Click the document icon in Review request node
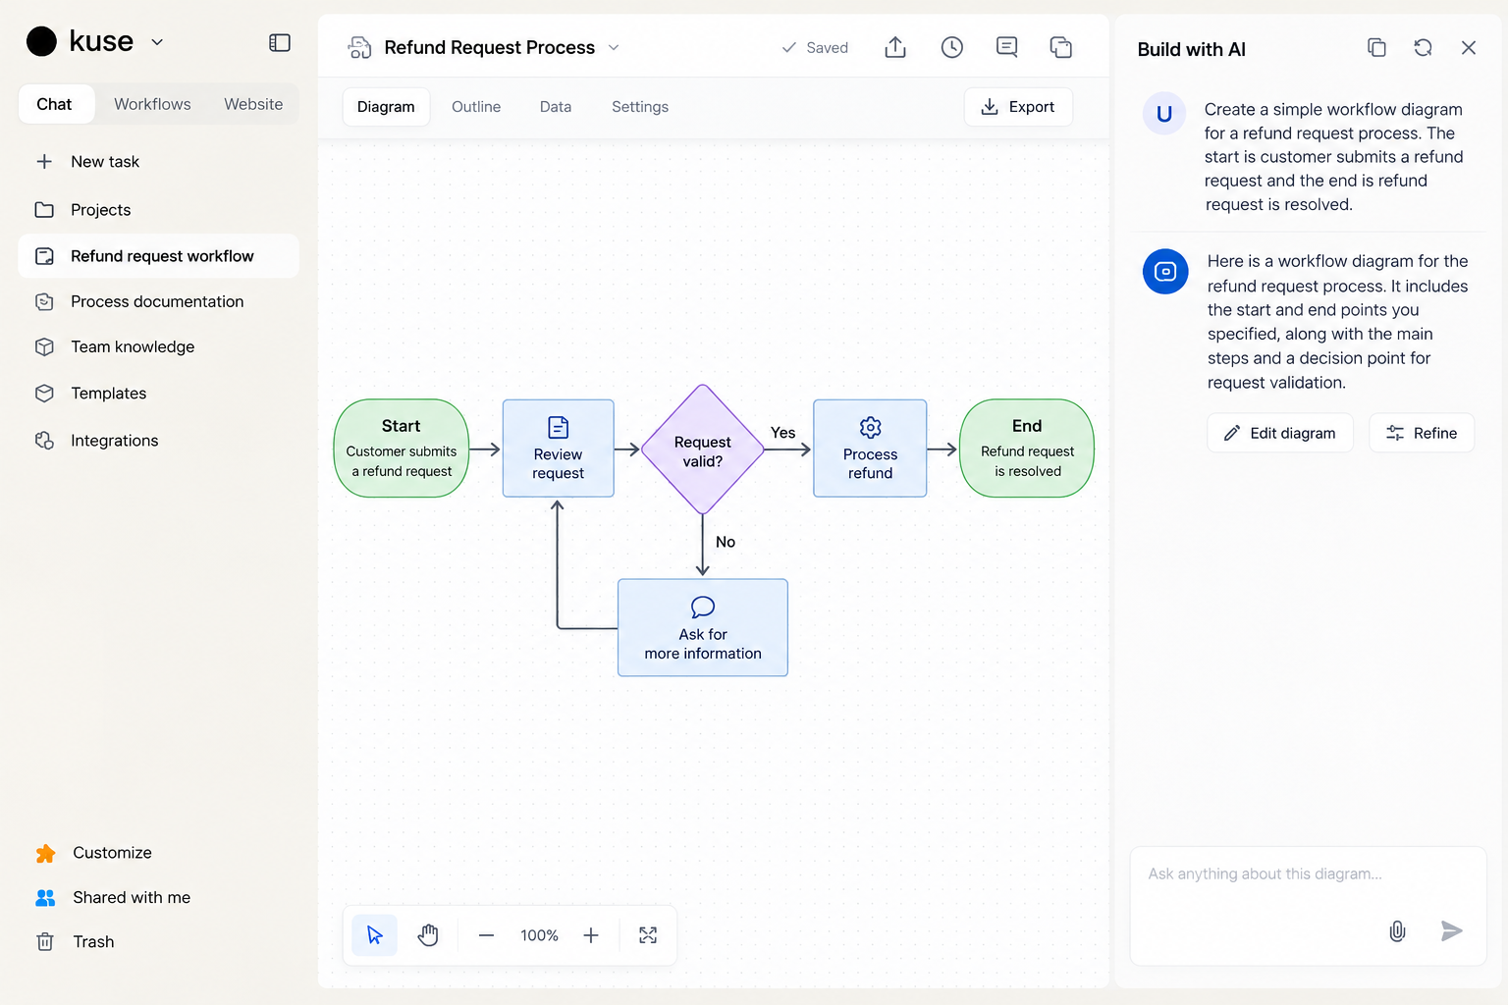1508x1005 pixels. tap(559, 427)
